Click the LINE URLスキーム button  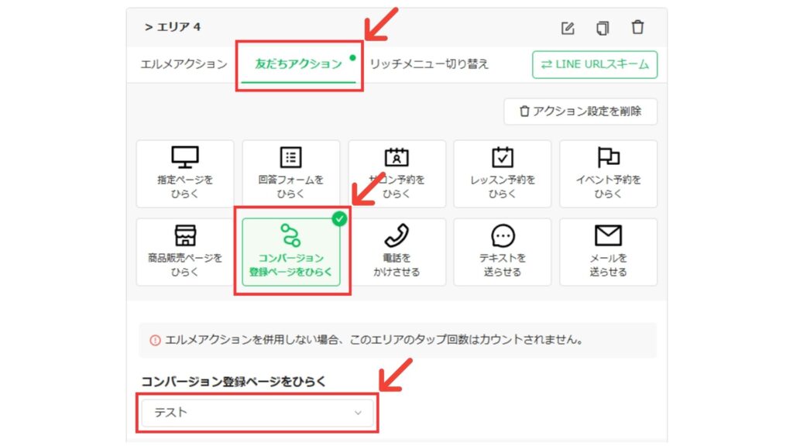pyautogui.click(x=595, y=65)
